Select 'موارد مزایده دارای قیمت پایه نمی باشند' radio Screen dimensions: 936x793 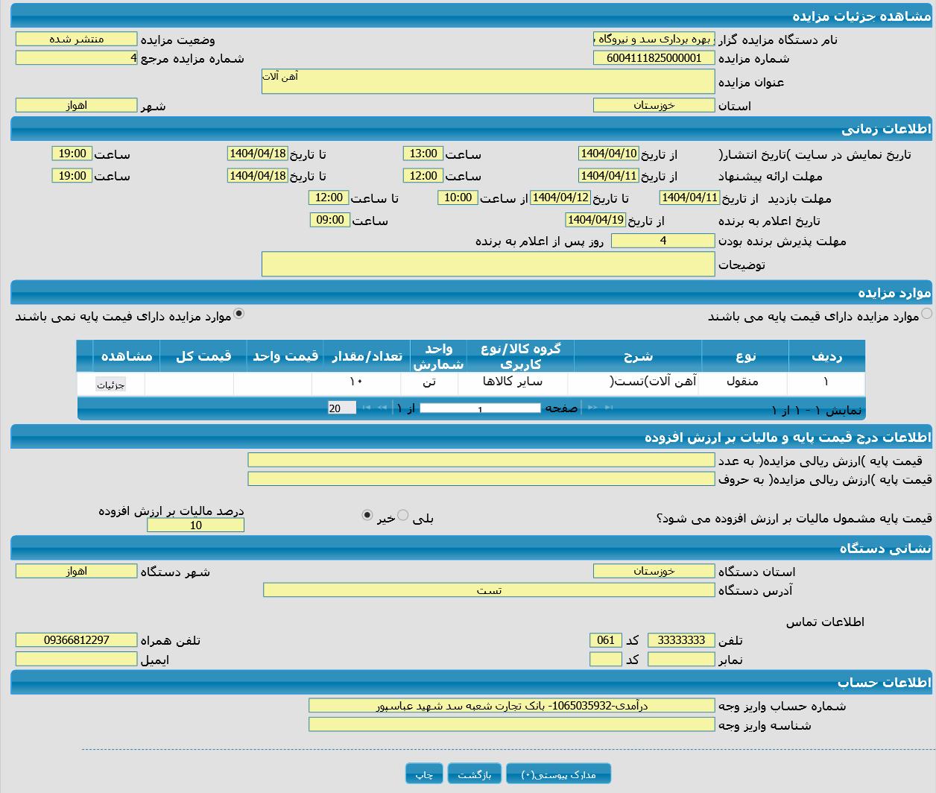(x=238, y=314)
